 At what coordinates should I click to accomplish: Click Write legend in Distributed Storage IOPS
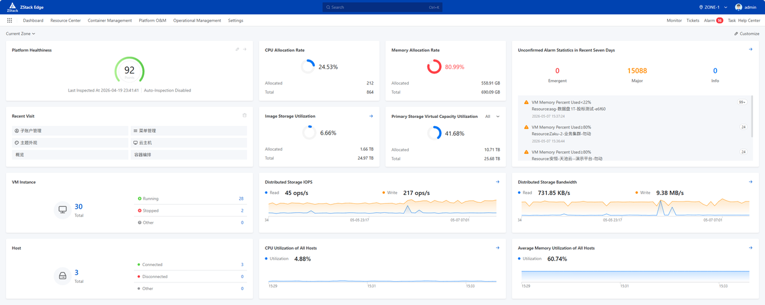point(390,193)
